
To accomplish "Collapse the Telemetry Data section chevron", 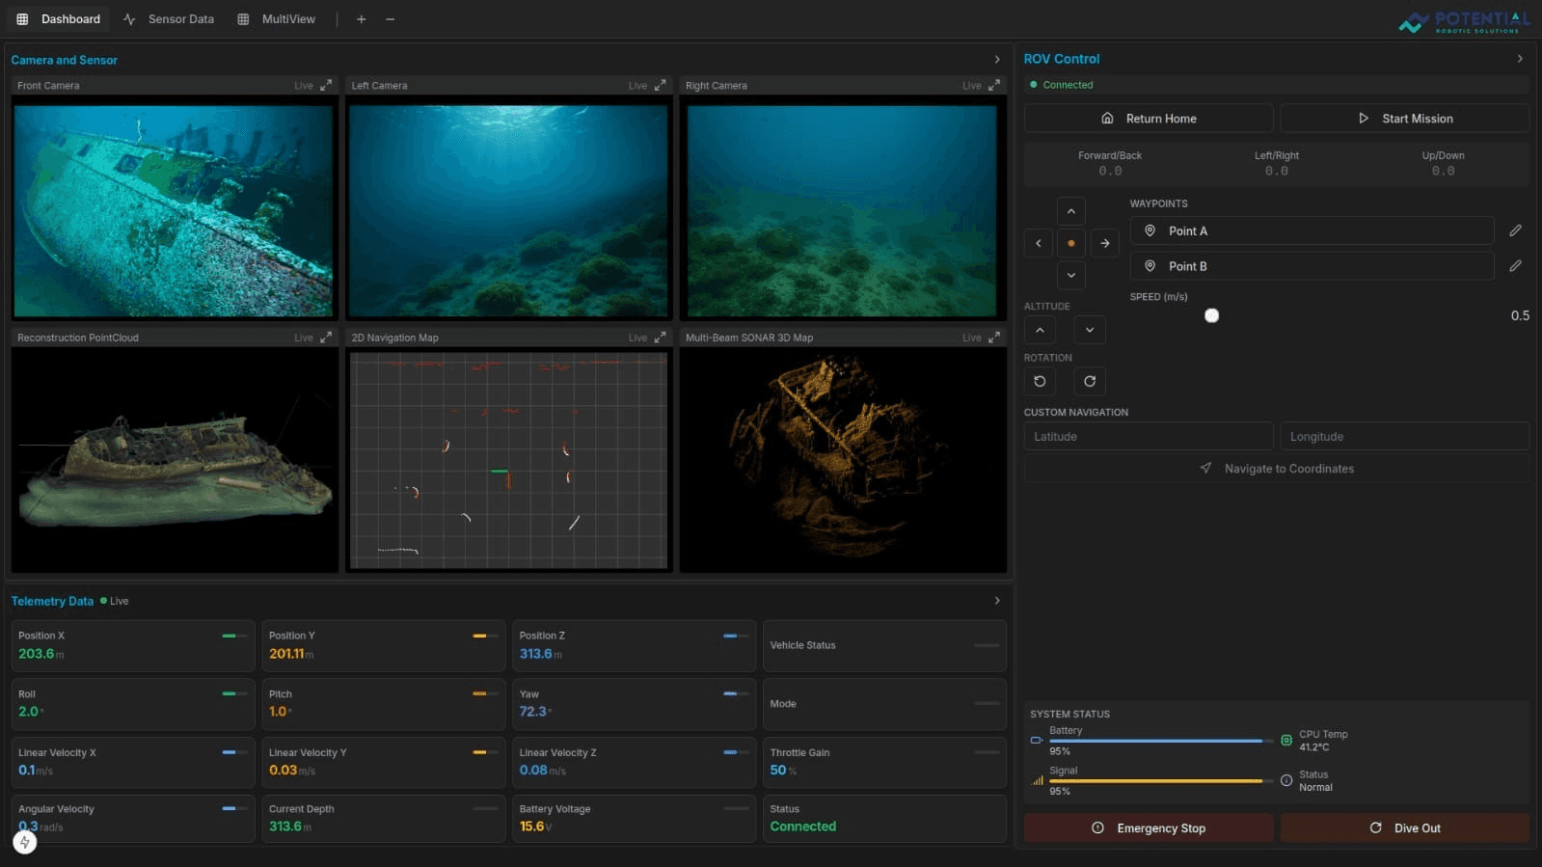I will [x=997, y=601].
